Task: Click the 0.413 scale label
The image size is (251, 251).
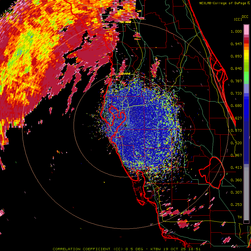Action: tap(236, 168)
